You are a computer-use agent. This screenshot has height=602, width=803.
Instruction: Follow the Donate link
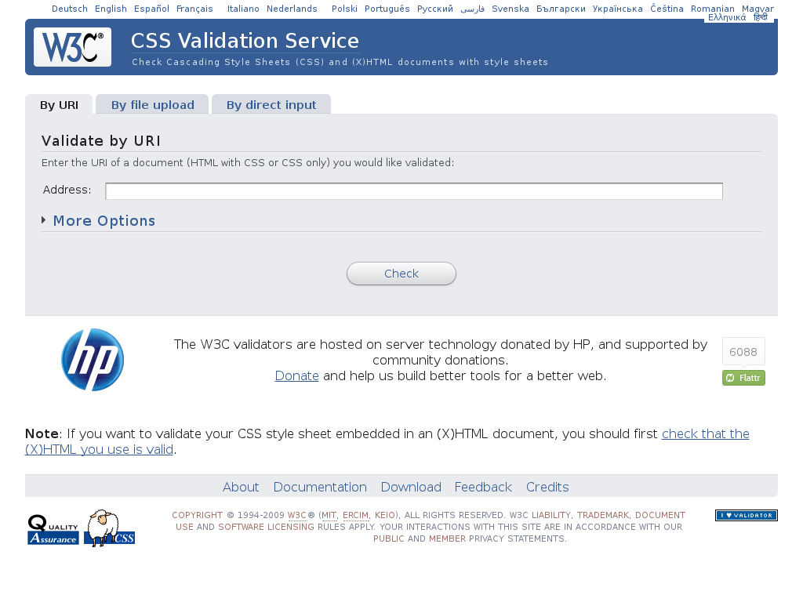click(x=297, y=375)
